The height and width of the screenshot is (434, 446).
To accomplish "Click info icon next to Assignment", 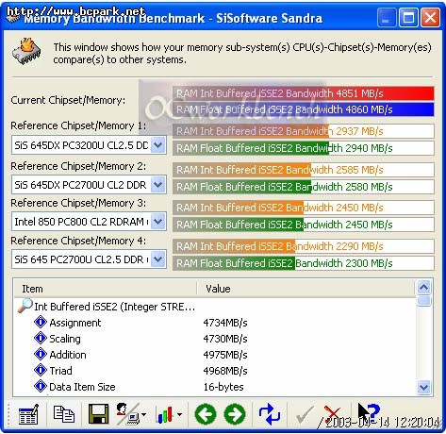I will [41, 323].
